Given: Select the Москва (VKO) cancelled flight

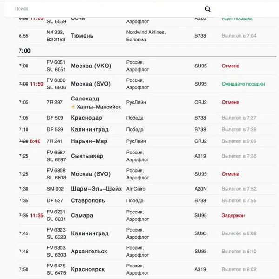Looking at the screenshot, I should (x=146, y=66).
